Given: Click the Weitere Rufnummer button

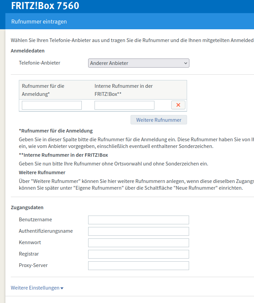Looking at the screenshot, I should (159, 120).
